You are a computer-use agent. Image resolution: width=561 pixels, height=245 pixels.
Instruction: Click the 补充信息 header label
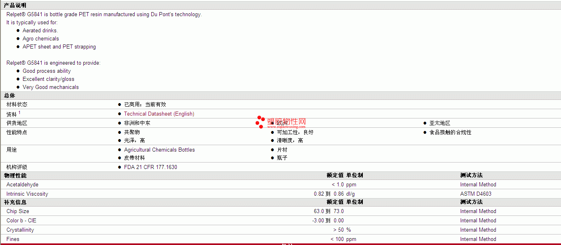[15, 202]
